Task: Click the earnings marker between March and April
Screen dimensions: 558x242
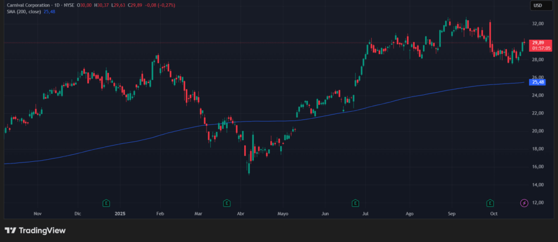Action: [227, 203]
